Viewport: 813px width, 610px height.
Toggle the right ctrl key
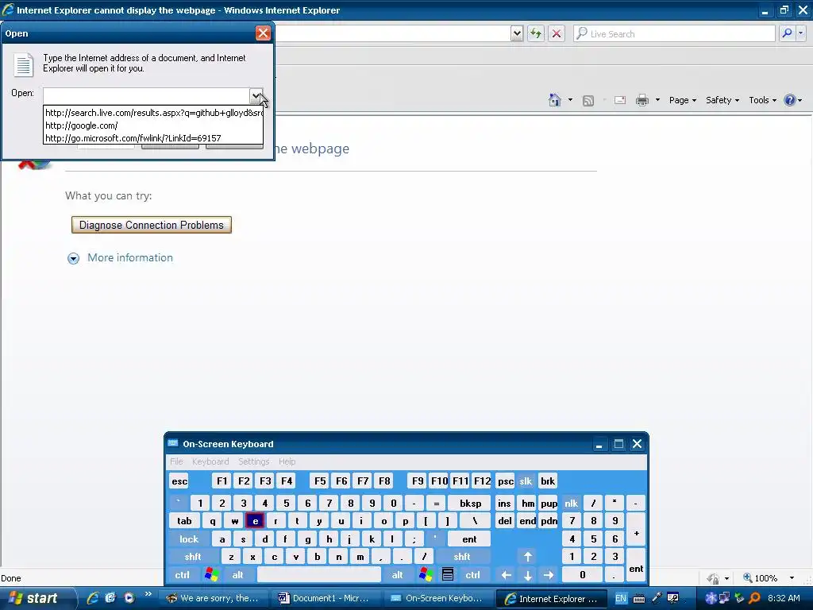click(x=473, y=575)
